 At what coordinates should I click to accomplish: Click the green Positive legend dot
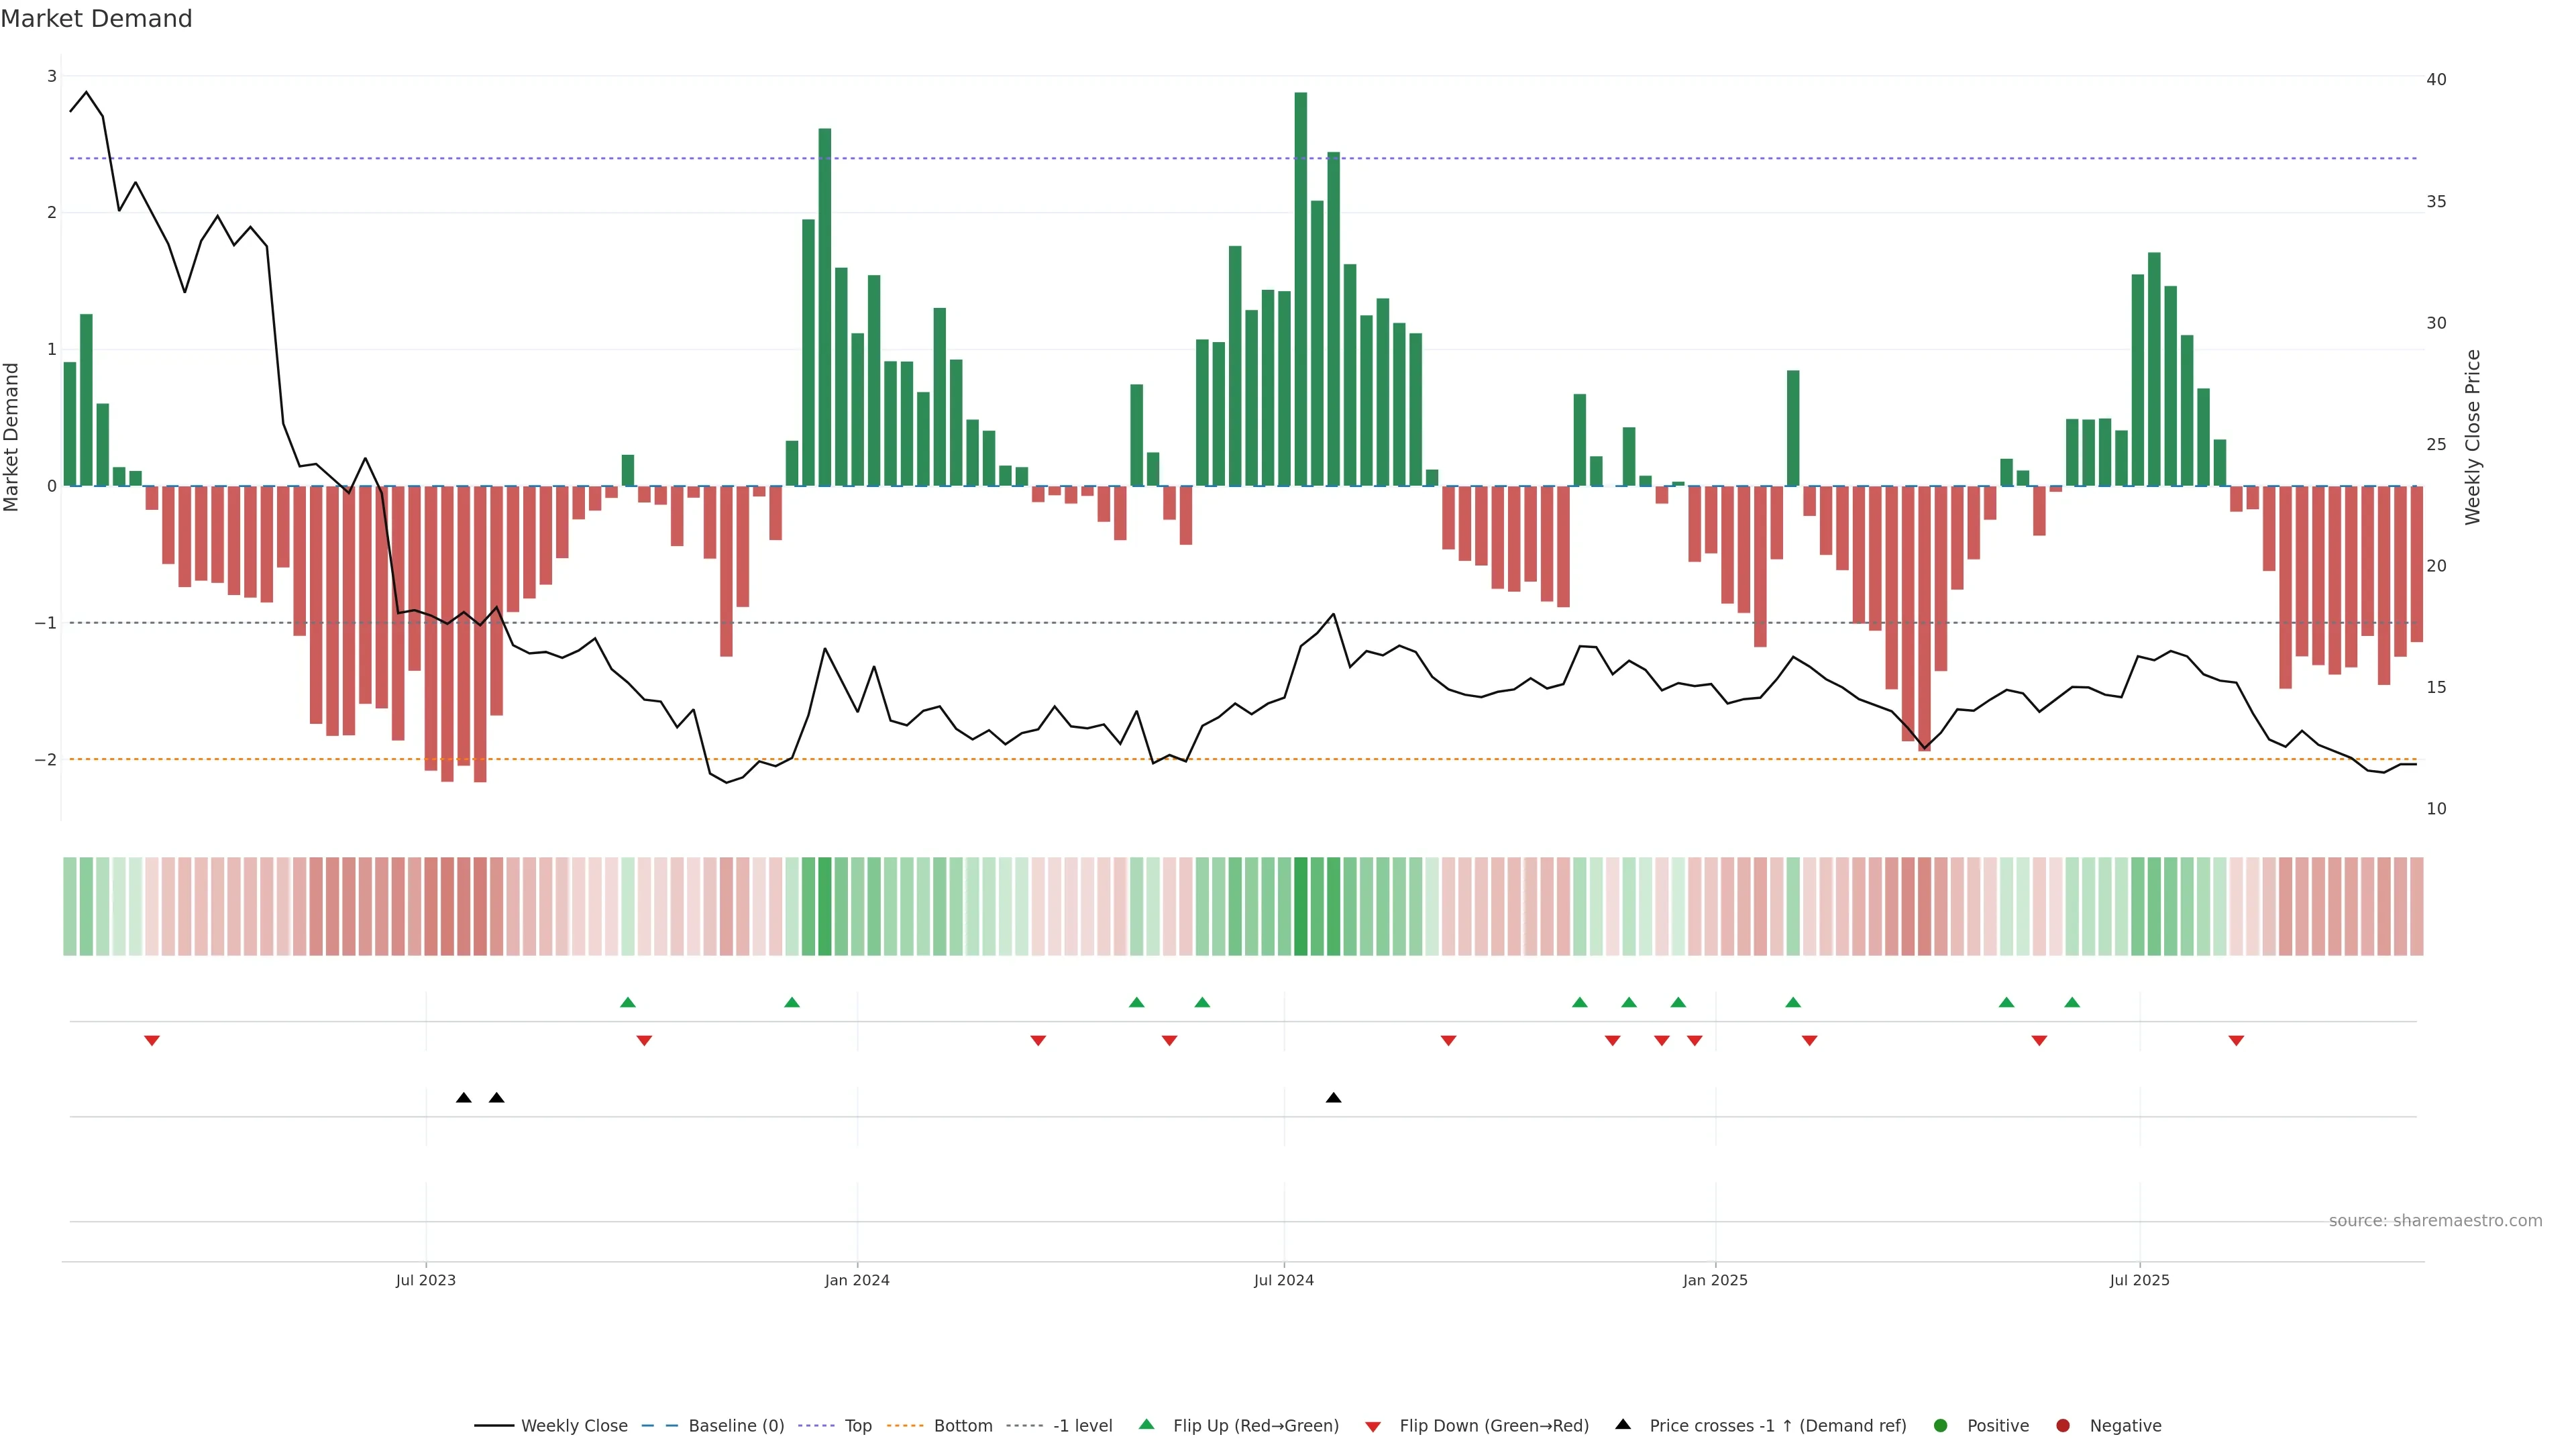[x=1941, y=1425]
